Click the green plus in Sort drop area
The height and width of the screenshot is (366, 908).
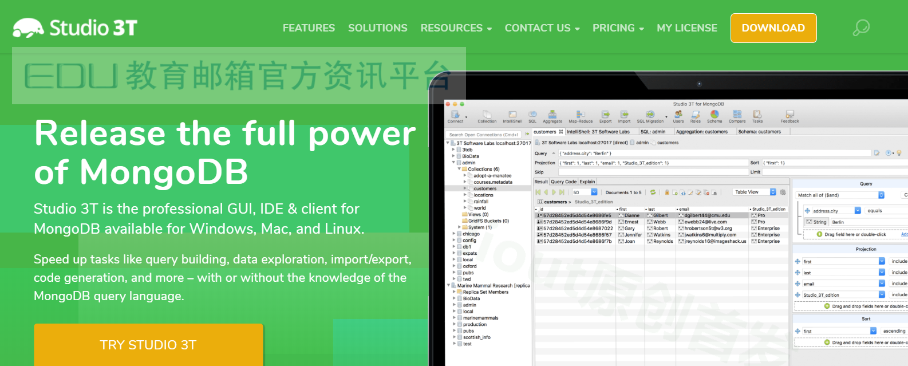pyautogui.click(x=827, y=342)
